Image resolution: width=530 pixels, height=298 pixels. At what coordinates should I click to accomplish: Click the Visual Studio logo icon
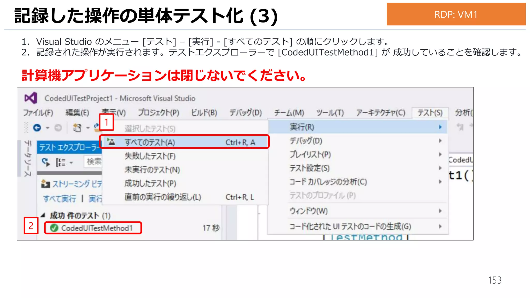tap(31, 98)
